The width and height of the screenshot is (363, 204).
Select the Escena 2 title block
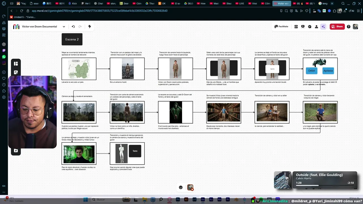72,39
